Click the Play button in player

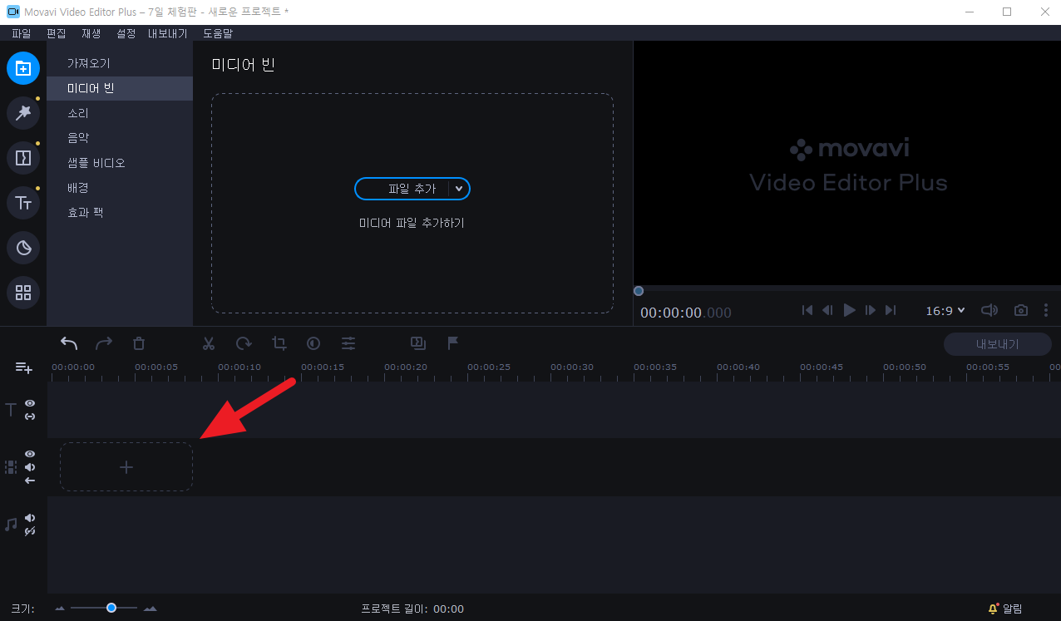[849, 310]
